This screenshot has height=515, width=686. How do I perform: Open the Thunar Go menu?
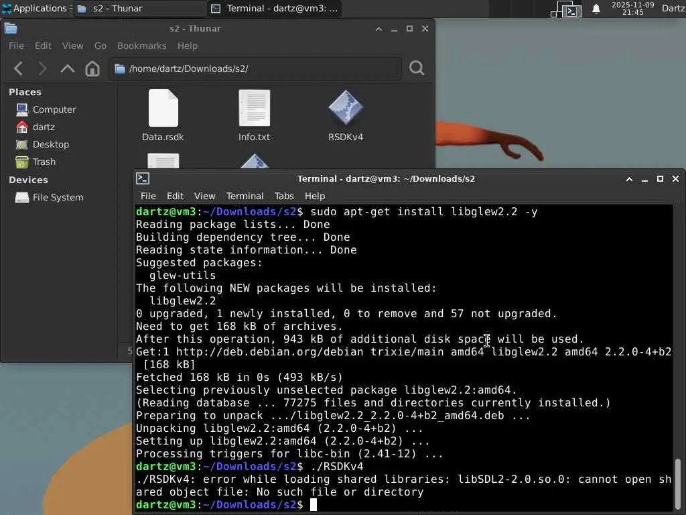(100, 46)
